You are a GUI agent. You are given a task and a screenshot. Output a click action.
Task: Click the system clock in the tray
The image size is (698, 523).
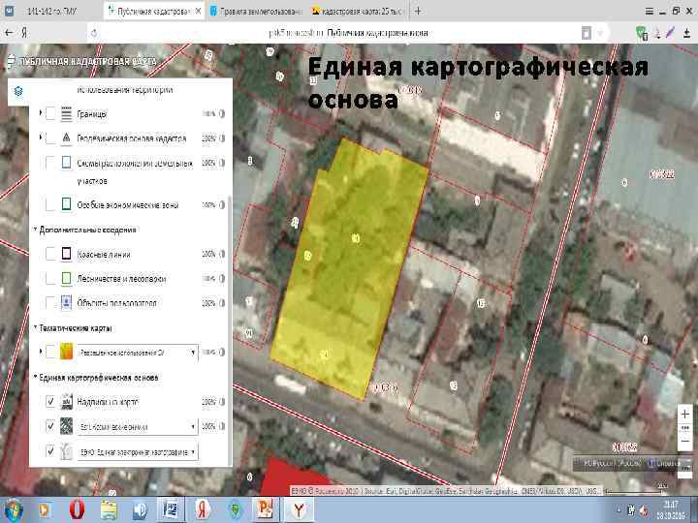[671, 509]
